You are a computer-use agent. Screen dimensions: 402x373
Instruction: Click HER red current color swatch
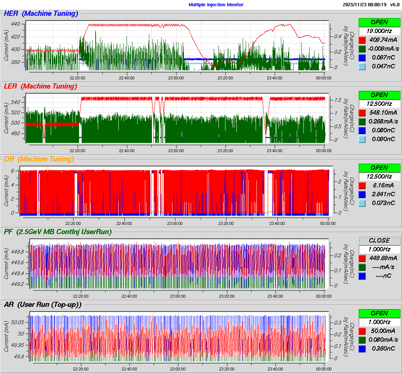pyautogui.click(x=362, y=40)
